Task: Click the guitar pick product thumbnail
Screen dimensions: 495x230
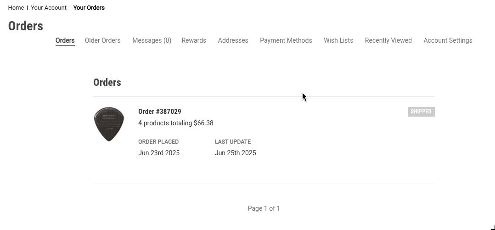Action: [109, 124]
